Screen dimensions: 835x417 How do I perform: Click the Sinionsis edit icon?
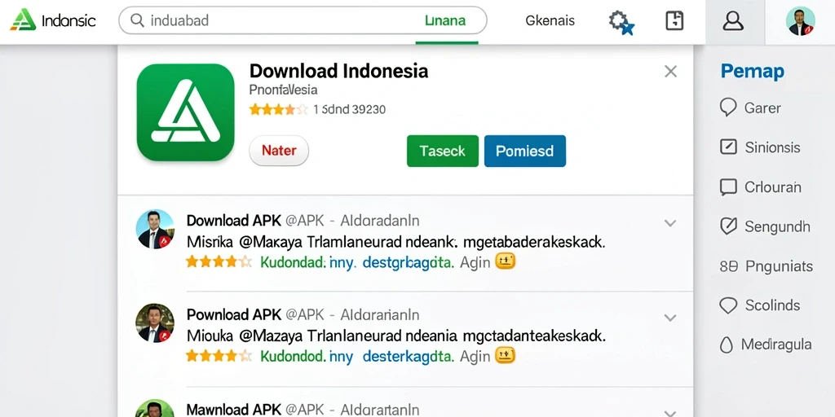coord(728,147)
